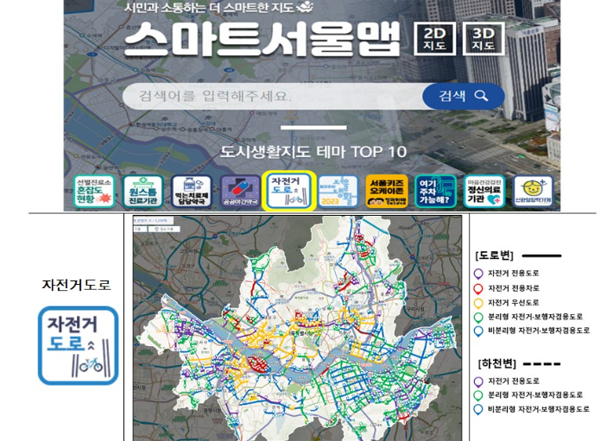Open the 원스톱 진료기관 theme icon
Image resolution: width=613 pixels, height=441 pixels.
click(x=142, y=191)
